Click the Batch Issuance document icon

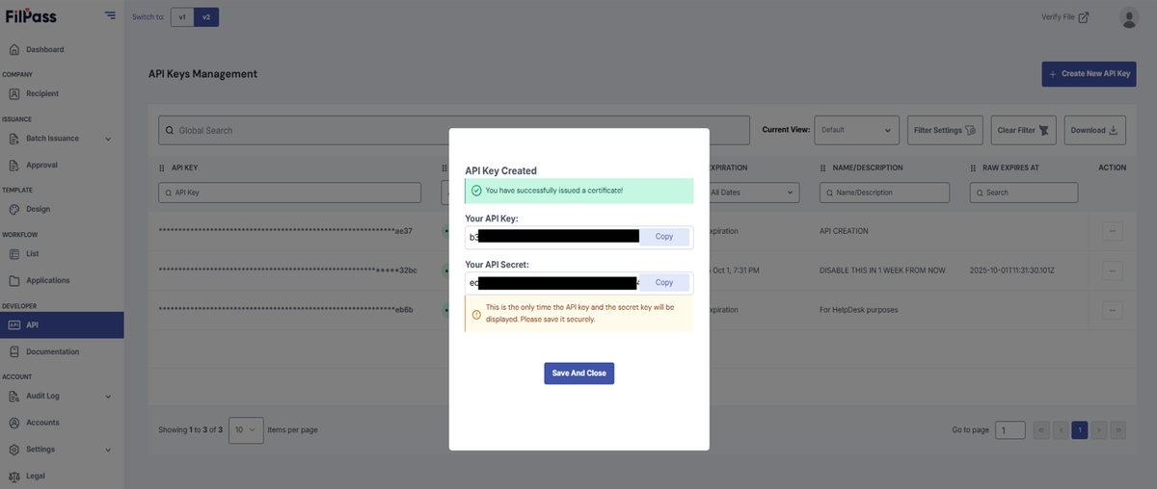[14, 139]
